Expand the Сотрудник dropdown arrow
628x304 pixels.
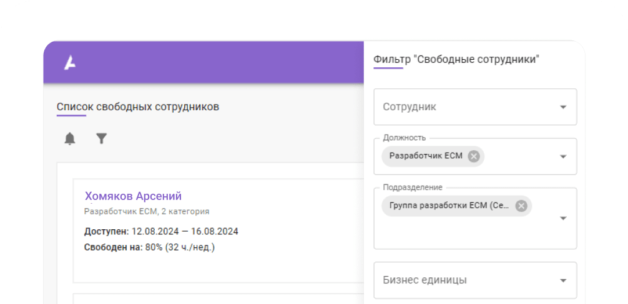pos(563,107)
